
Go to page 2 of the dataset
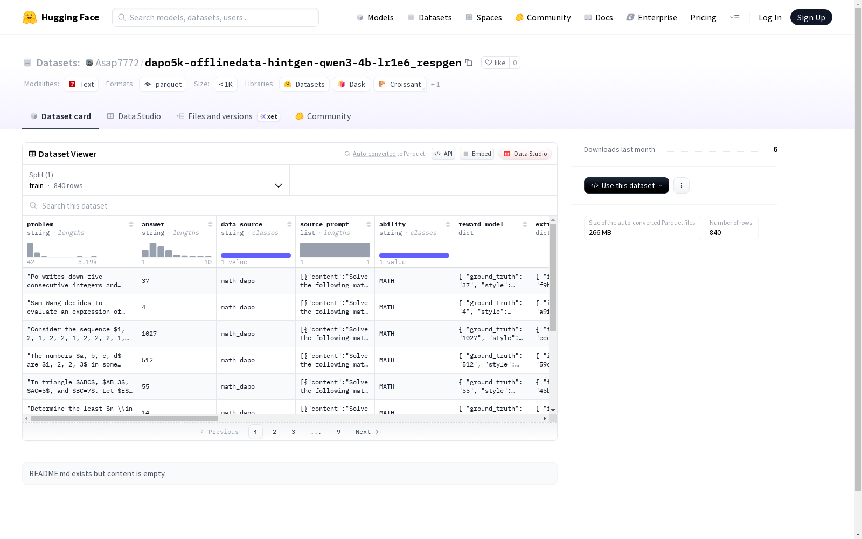275,432
